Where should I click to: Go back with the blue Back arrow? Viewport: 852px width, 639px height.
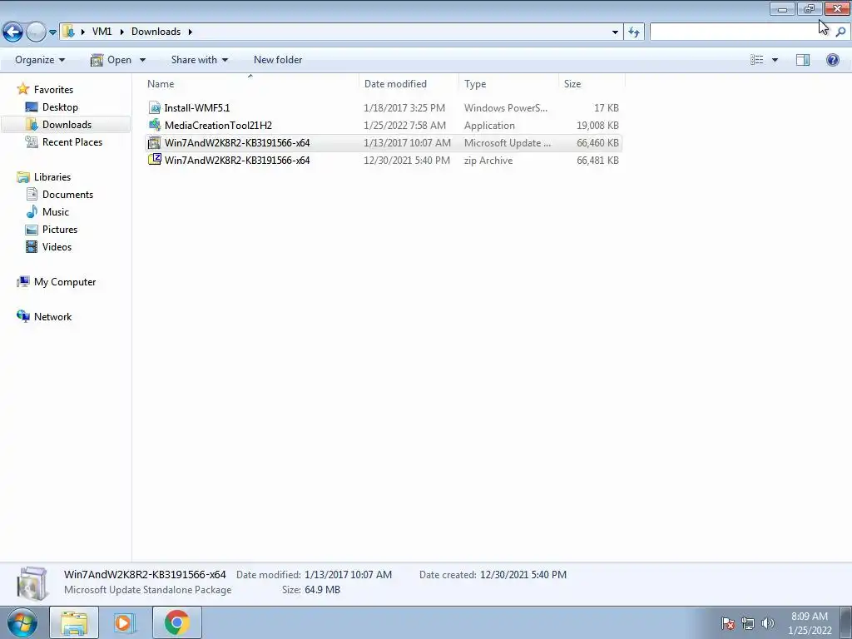coord(13,32)
